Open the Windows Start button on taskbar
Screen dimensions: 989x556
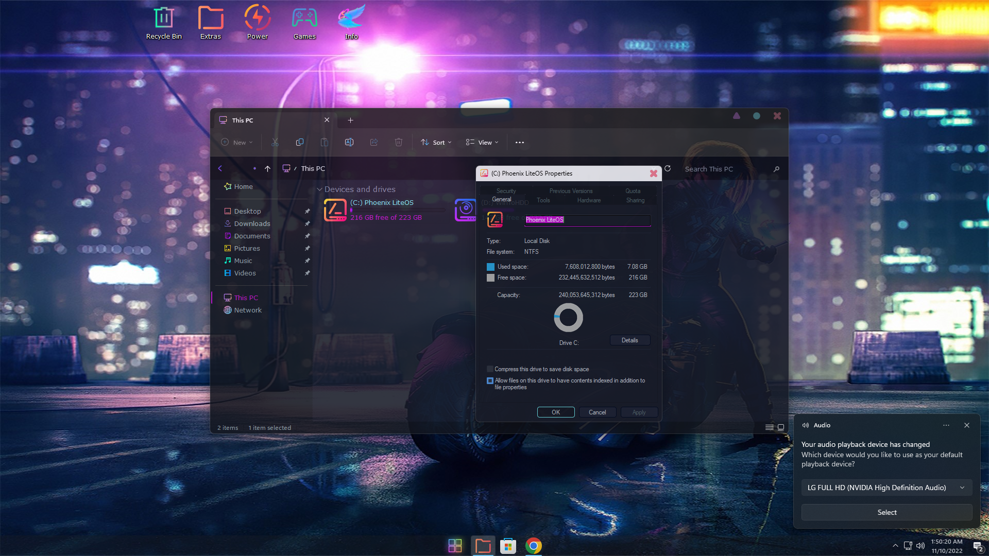[455, 546]
